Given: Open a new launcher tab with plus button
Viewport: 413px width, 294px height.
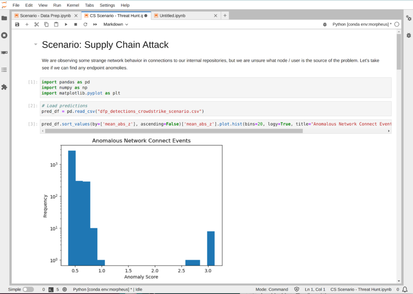Looking at the screenshot, I should [225, 16].
